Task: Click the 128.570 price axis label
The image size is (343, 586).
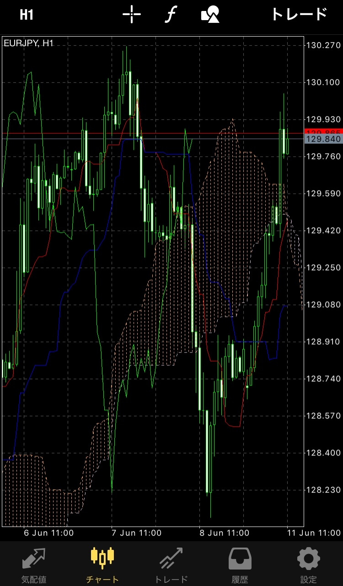Action: click(x=323, y=416)
